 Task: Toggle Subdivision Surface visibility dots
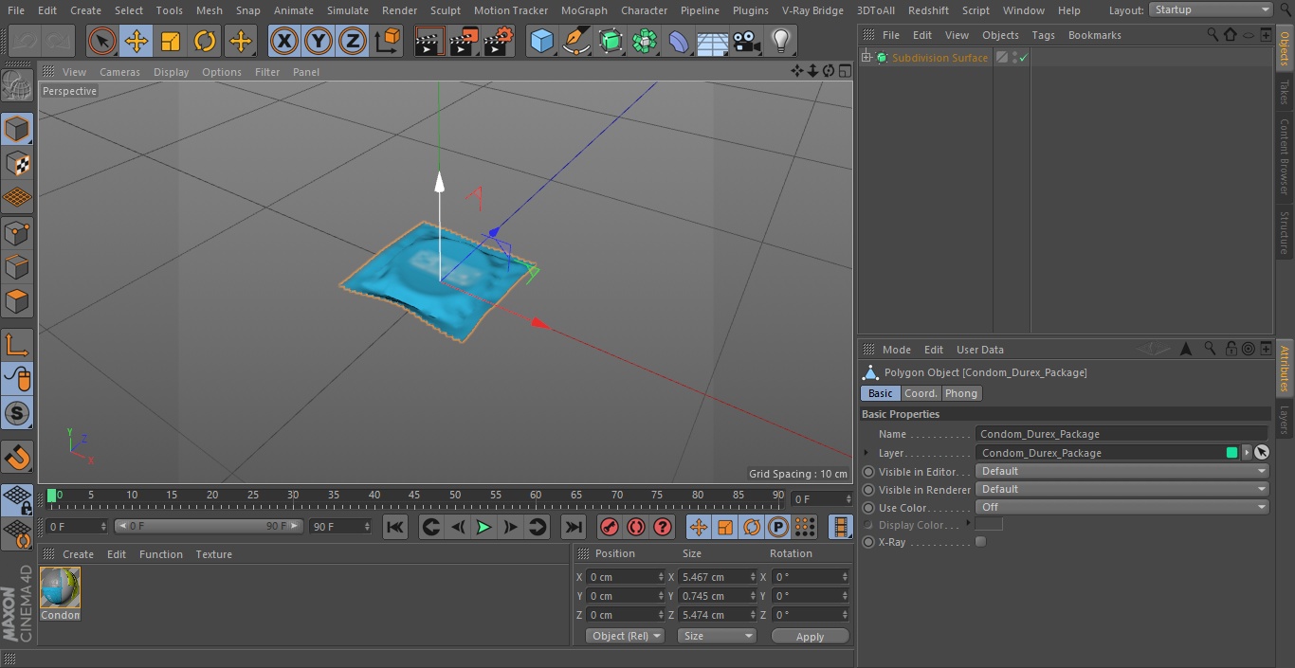(x=1015, y=58)
